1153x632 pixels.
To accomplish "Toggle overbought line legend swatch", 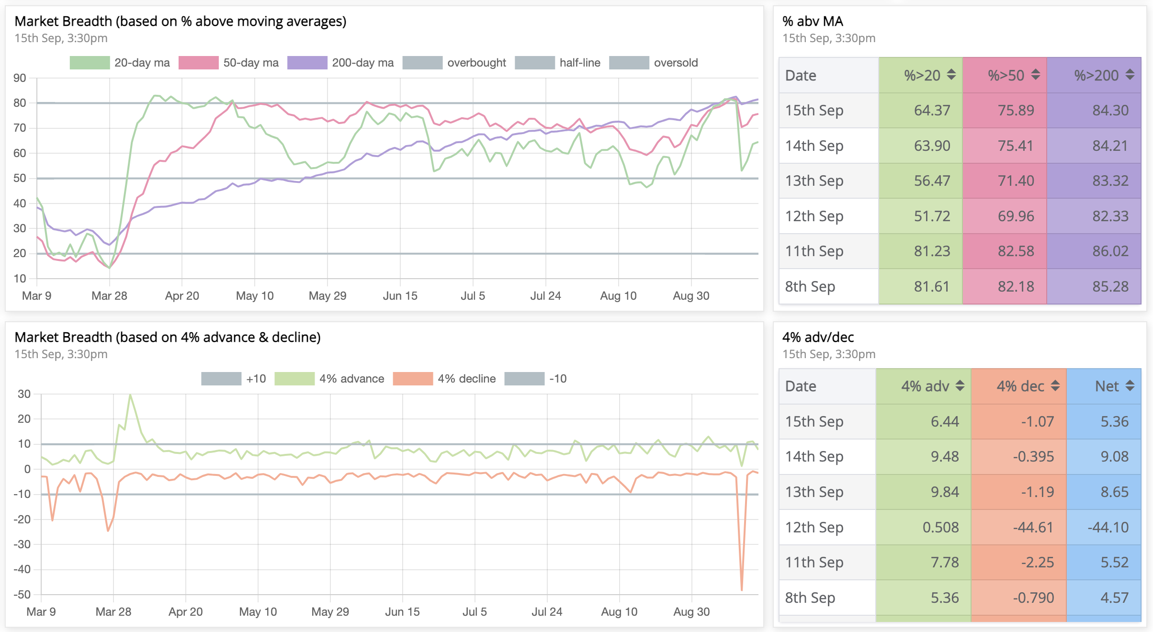I will [422, 63].
